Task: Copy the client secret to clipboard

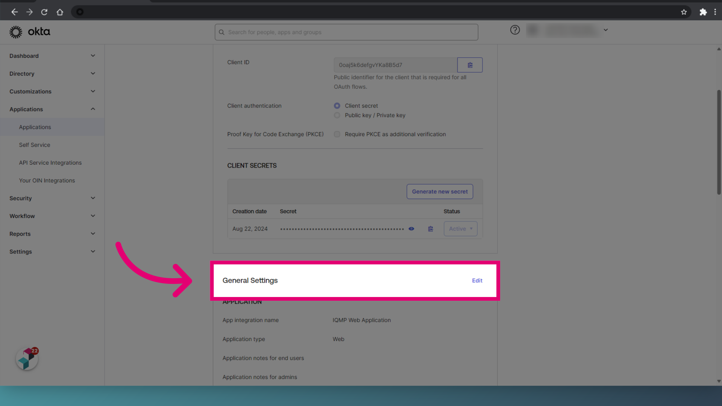Action: [431, 229]
